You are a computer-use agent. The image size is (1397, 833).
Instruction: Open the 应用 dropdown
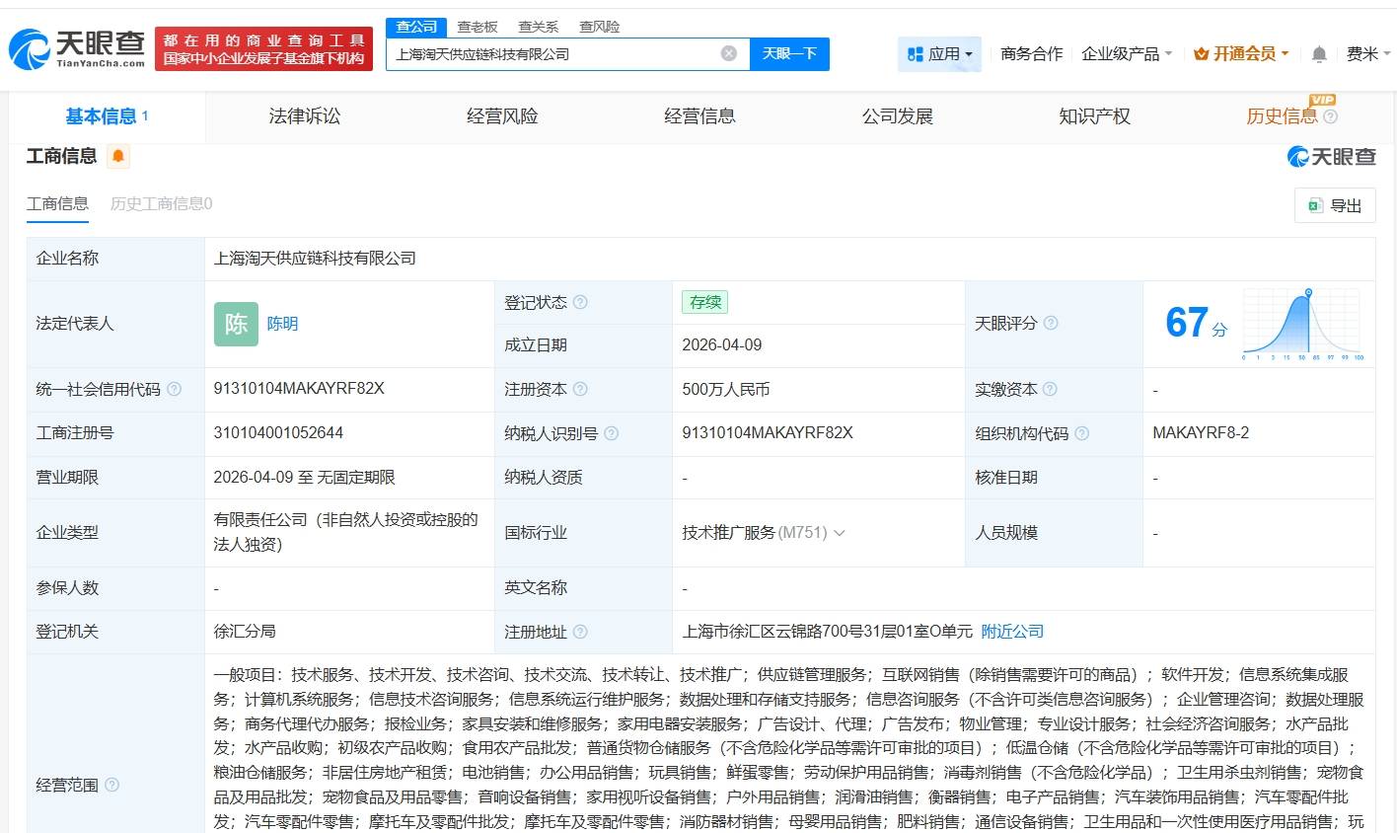point(939,53)
